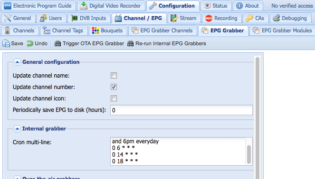Viewport: 315px width, 179px height.
Task: Click the red REC Recording icon
Action: click(209, 18)
